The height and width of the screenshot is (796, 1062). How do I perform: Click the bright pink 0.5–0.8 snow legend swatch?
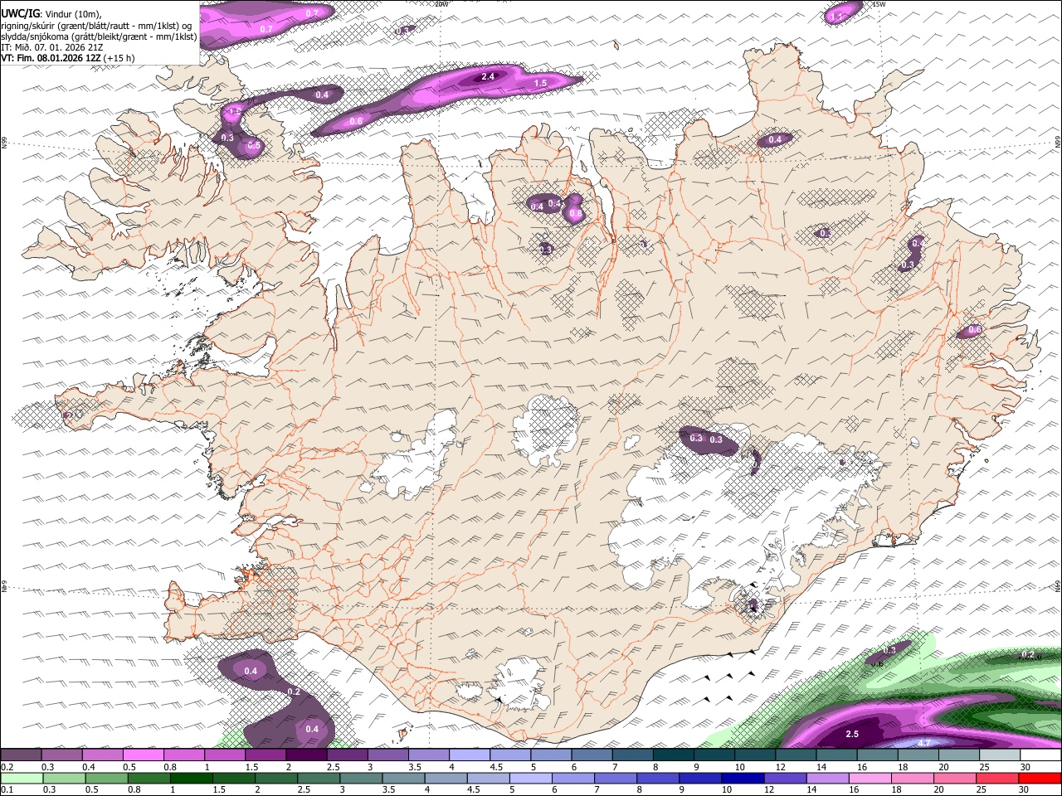pos(144,755)
